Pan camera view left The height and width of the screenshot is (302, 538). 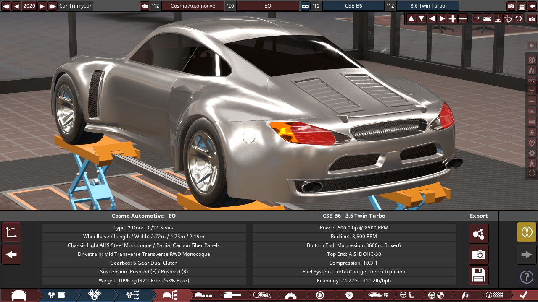click(432, 18)
